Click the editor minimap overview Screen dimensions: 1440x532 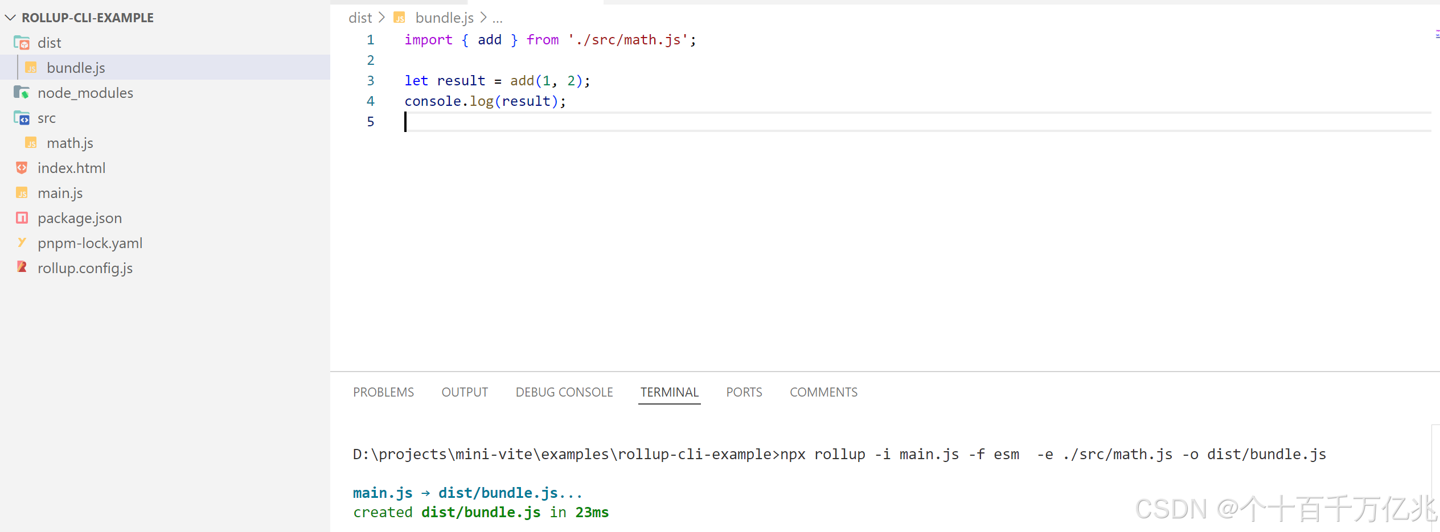(1437, 35)
